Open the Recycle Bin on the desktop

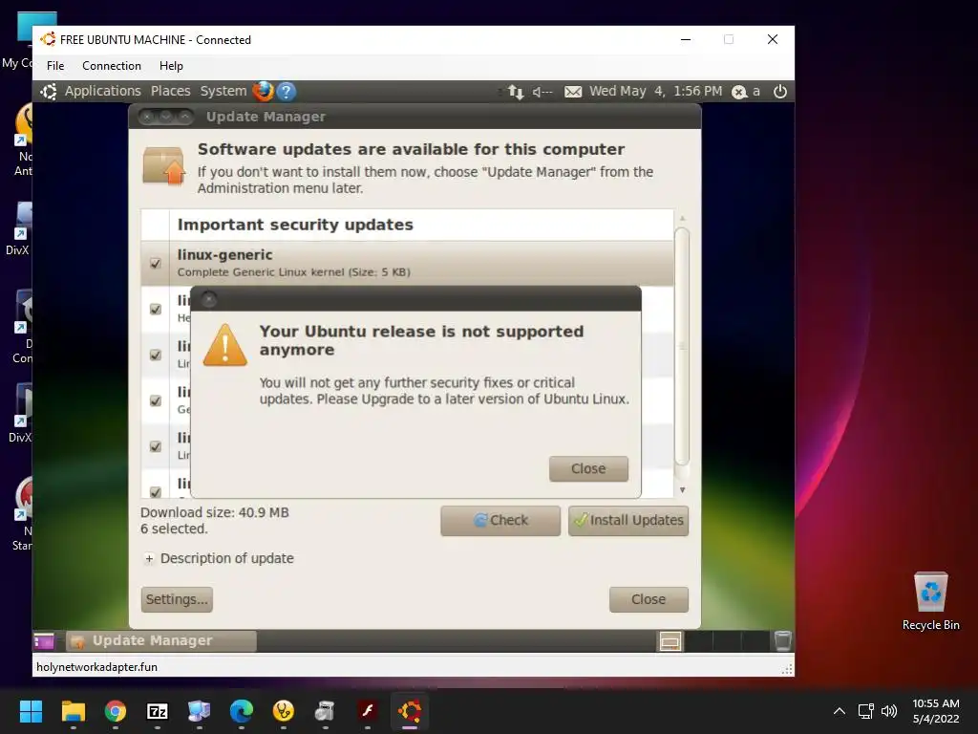tap(930, 600)
